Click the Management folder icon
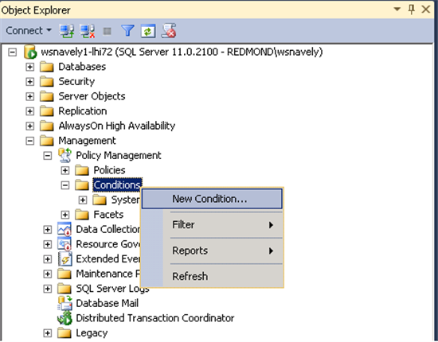Screen dimensions: 438x342 (47, 141)
